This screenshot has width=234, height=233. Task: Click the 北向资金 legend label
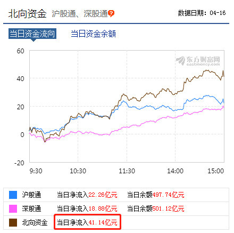(35, 222)
